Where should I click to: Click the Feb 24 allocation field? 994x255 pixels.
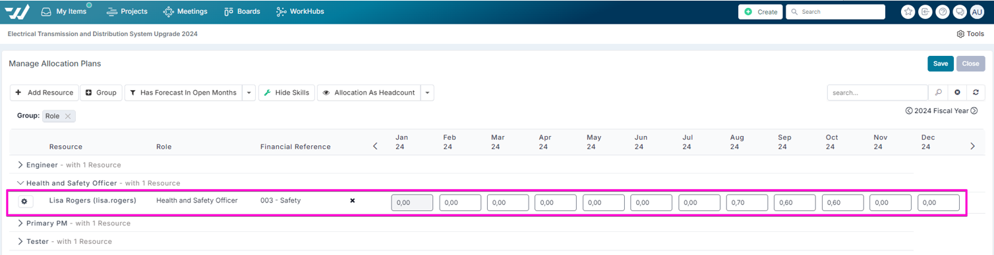point(460,202)
